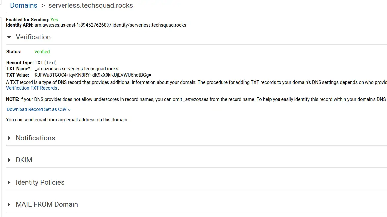
Task: Click the Identity ARN value text
Action: [x=110, y=25]
